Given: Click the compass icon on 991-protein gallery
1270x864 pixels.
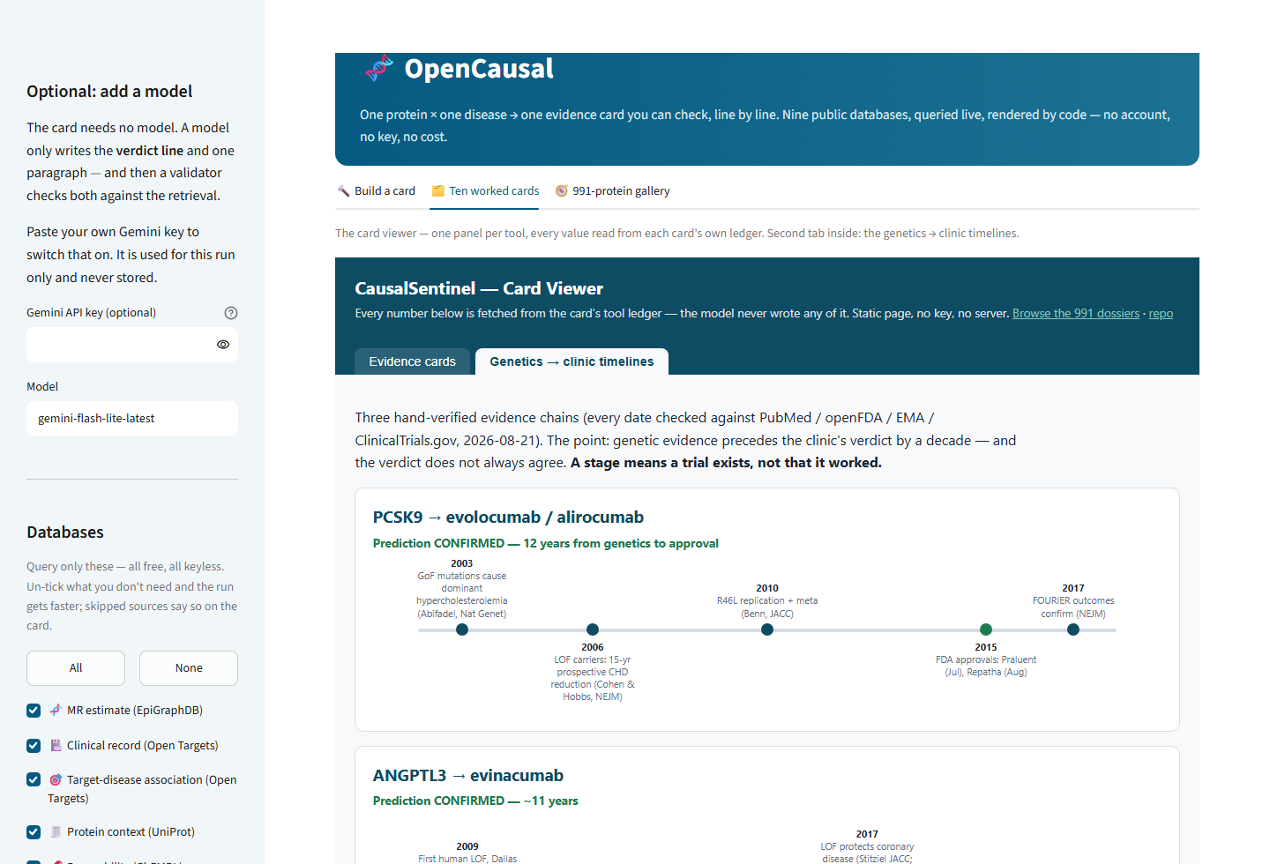Looking at the screenshot, I should (x=561, y=191).
